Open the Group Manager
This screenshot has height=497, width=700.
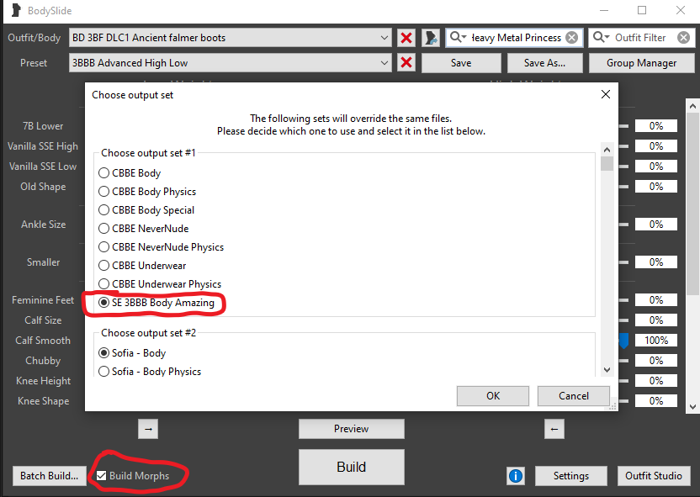(x=641, y=63)
